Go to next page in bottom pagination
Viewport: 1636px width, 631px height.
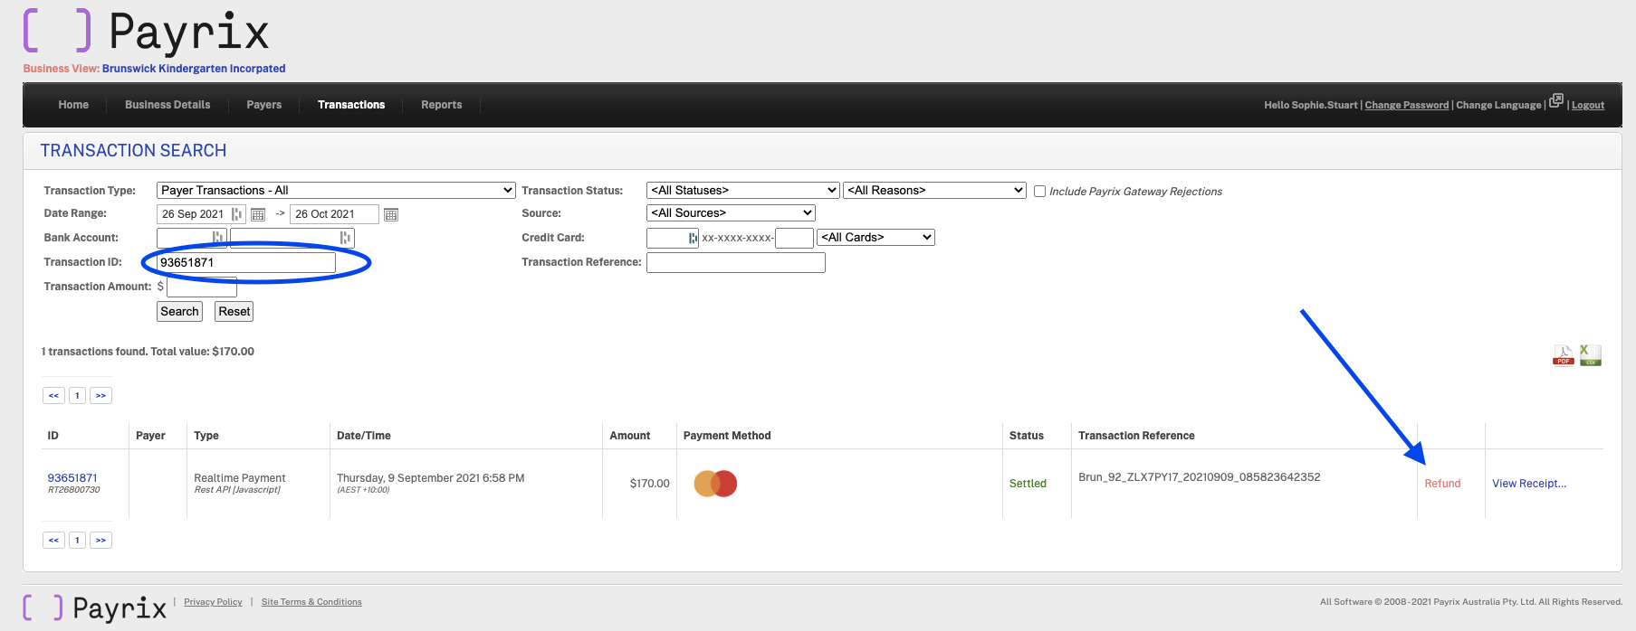[100, 540]
